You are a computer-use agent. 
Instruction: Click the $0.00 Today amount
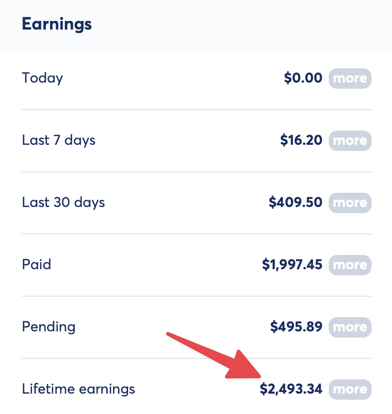[303, 79]
